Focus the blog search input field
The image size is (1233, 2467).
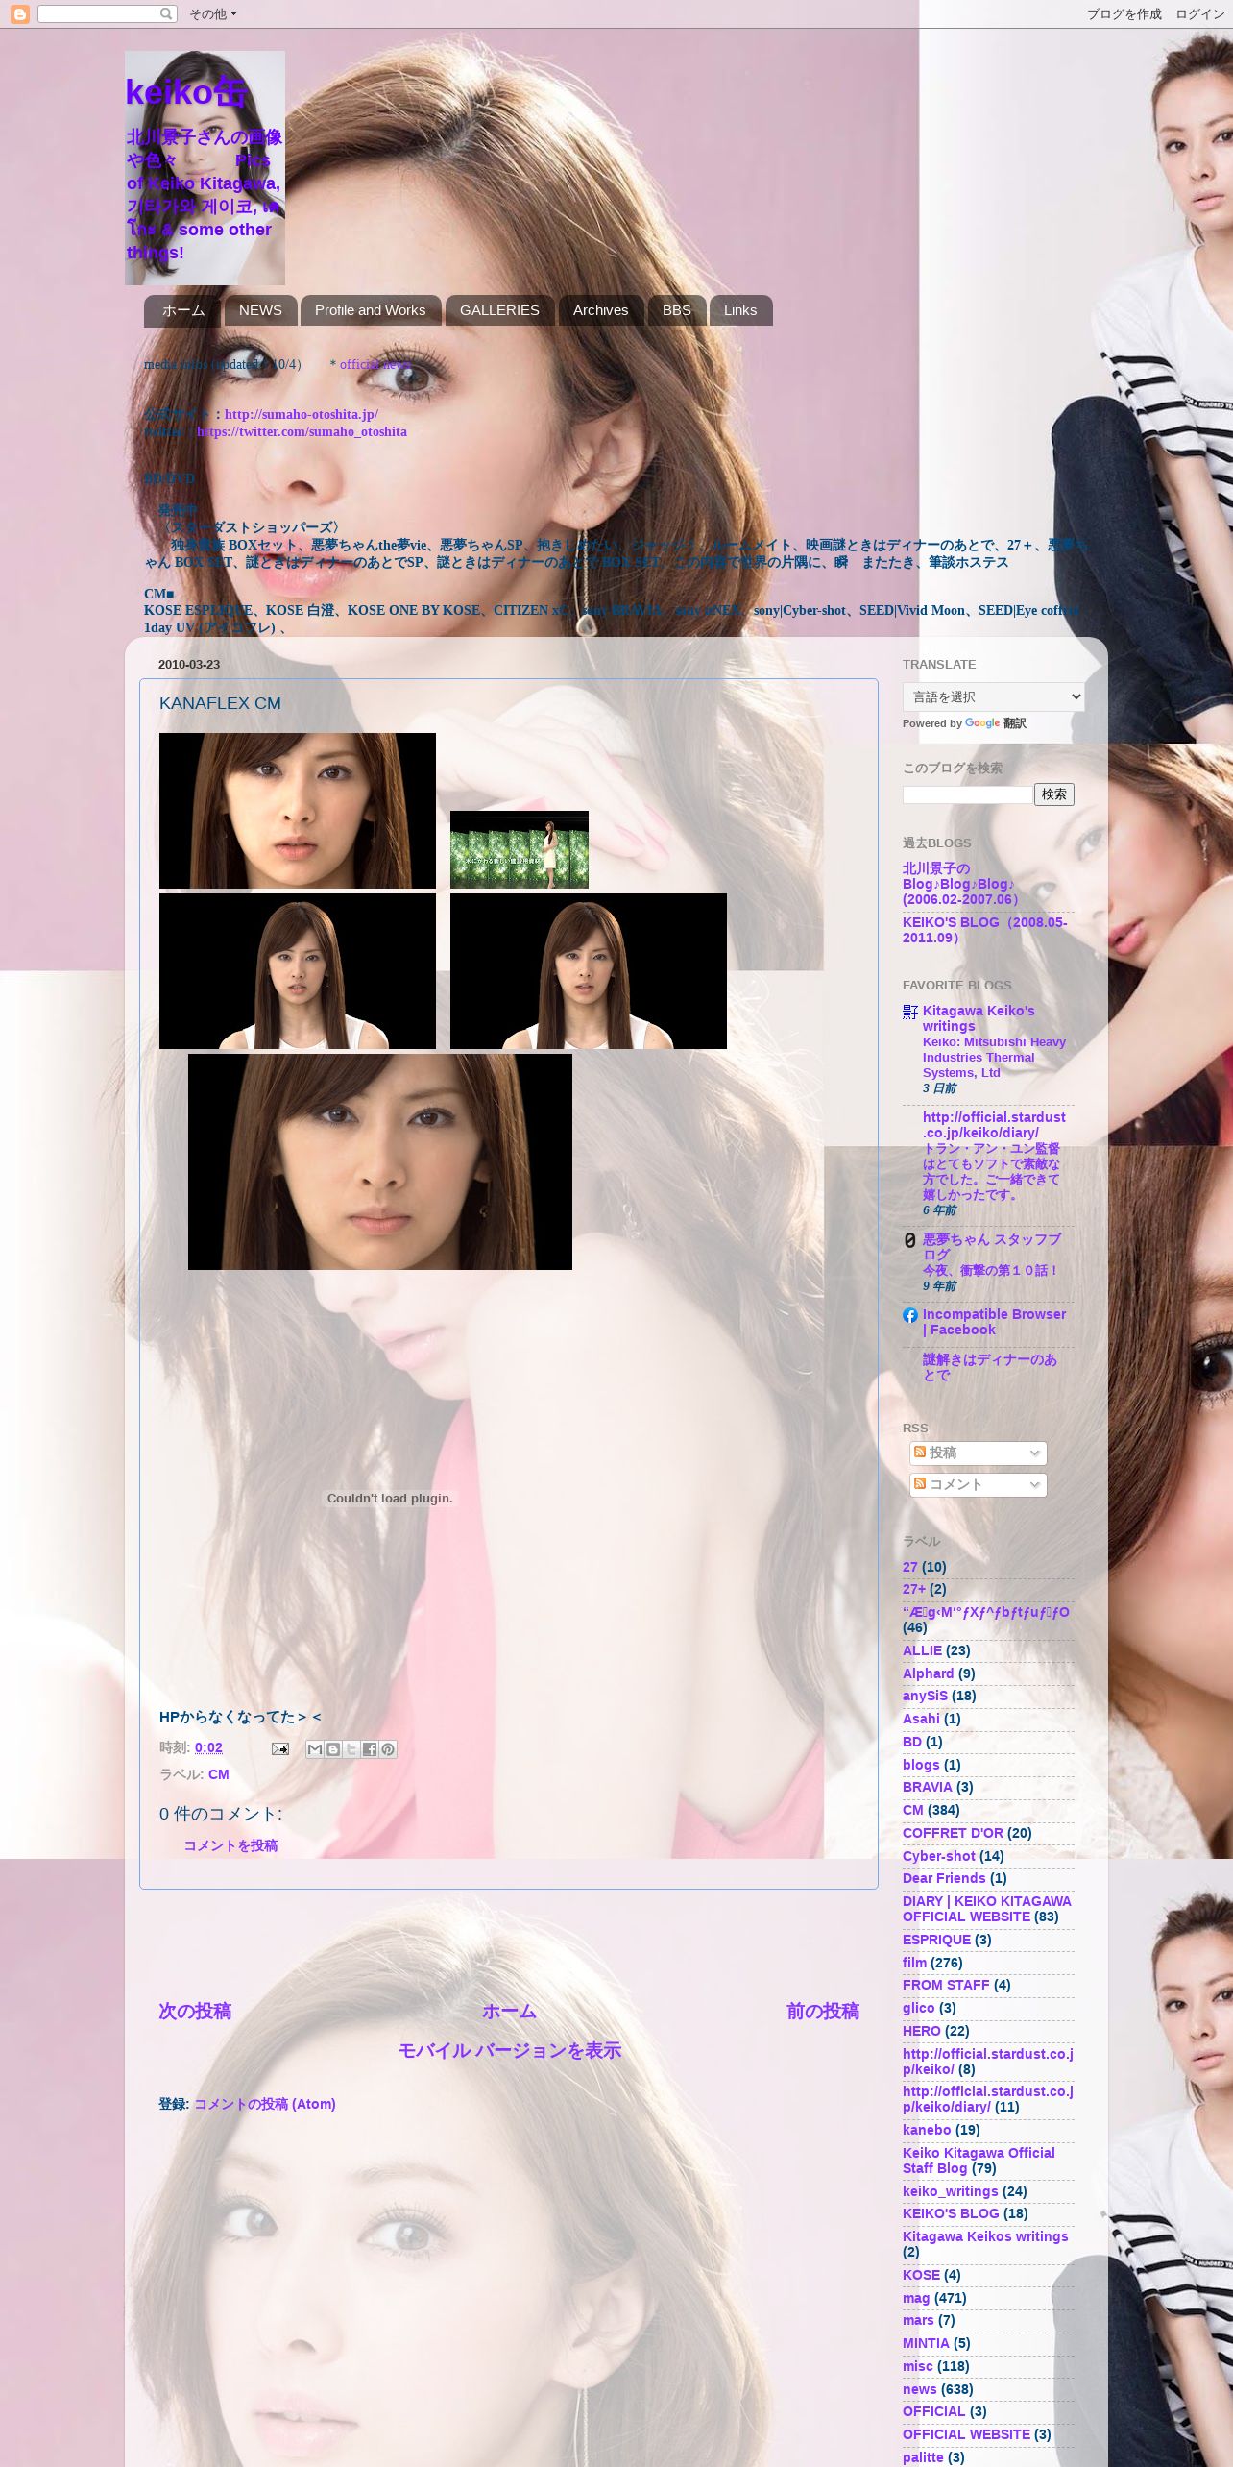(x=967, y=794)
